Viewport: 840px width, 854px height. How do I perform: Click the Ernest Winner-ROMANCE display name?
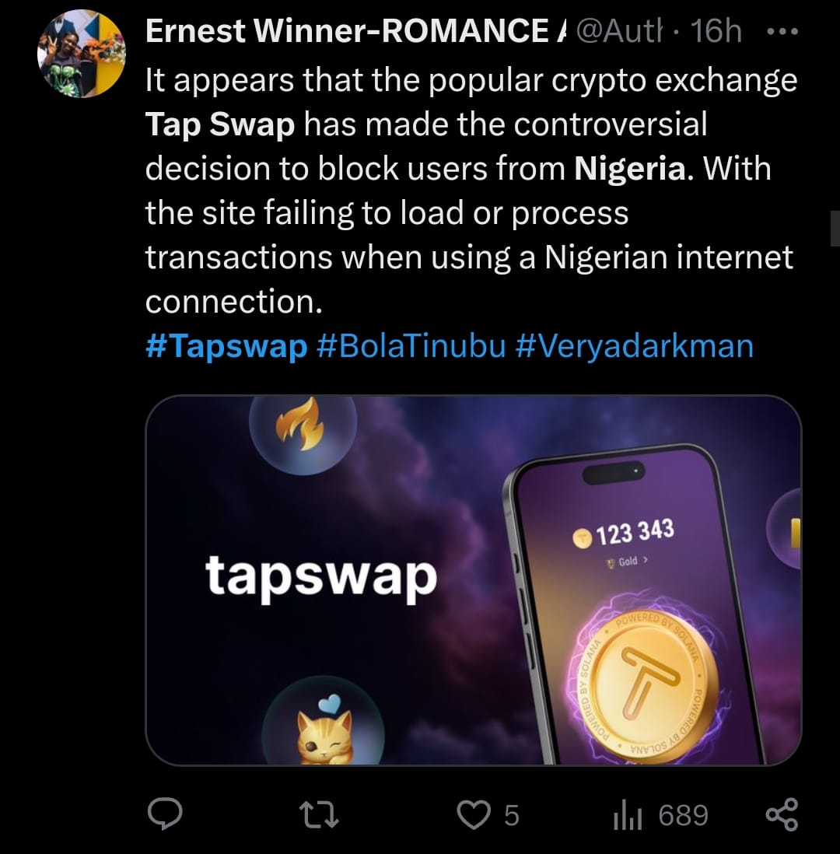click(346, 32)
